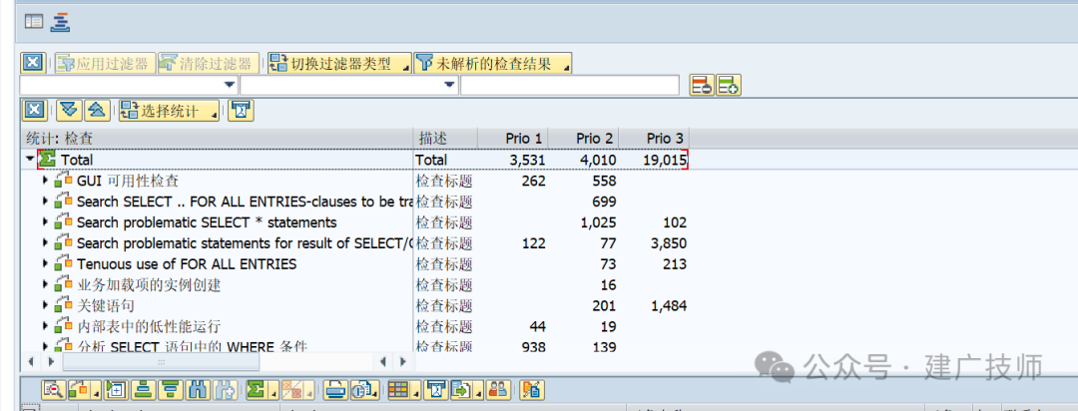Click the rightmost orange document icon
Viewport: 1078px width, 411px height.
531,390
